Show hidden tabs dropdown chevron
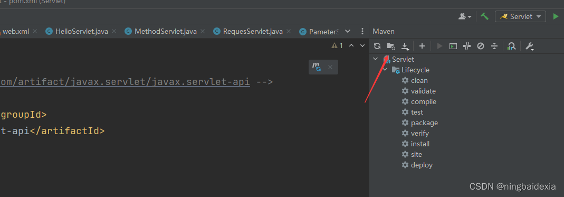The height and width of the screenshot is (197, 564). tap(348, 31)
